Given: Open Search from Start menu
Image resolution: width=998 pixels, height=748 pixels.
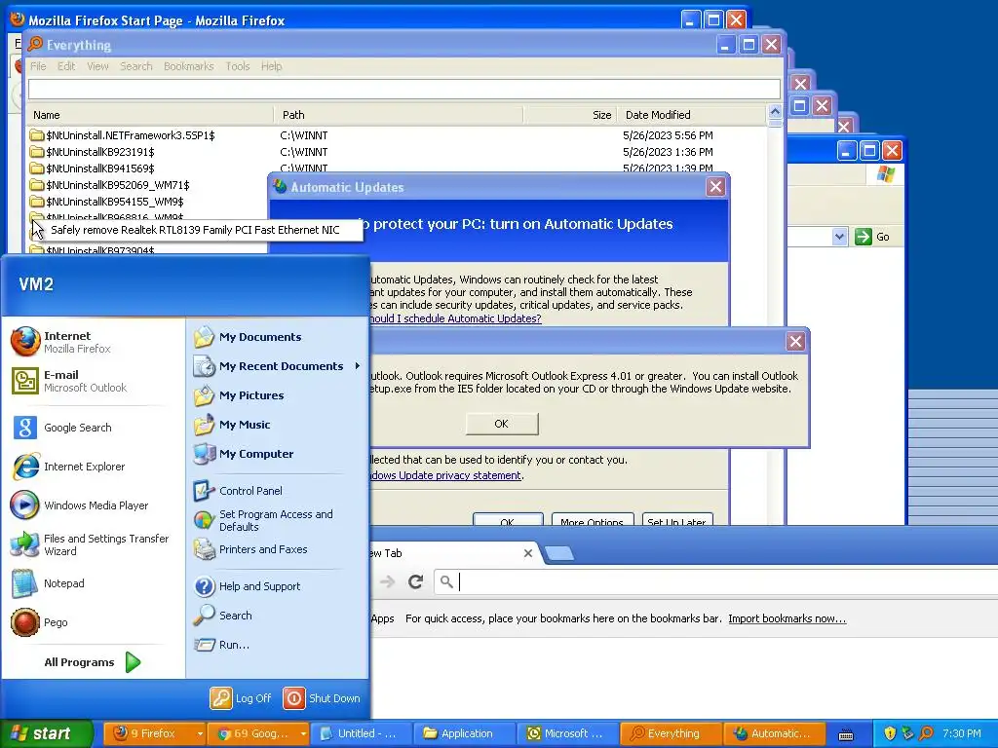Looking at the screenshot, I should [222, 616].
